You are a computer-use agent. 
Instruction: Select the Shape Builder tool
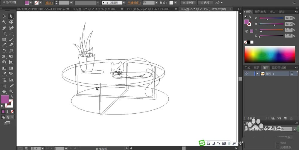[x=4, y=62]
